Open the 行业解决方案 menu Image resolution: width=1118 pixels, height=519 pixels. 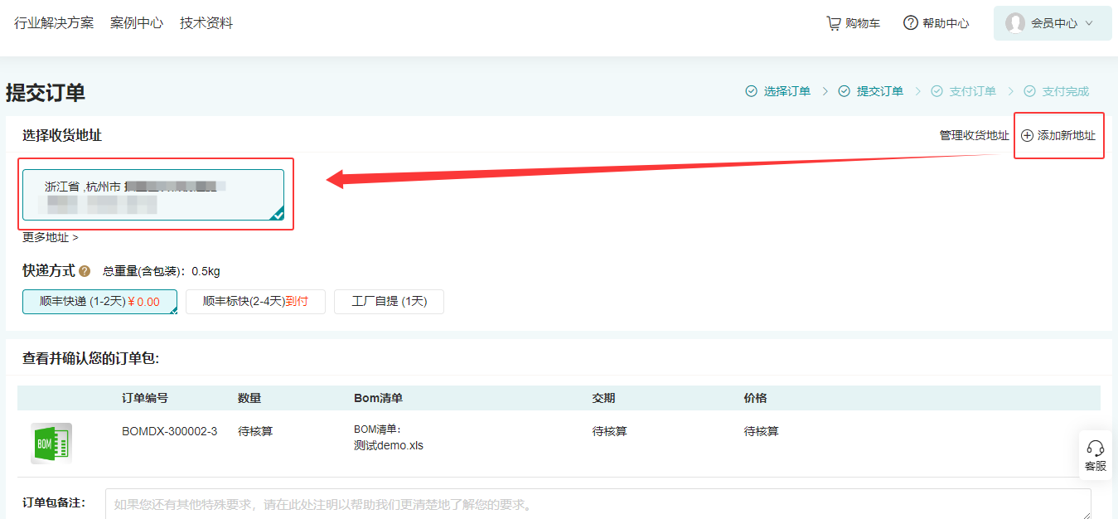pos(54,23)
